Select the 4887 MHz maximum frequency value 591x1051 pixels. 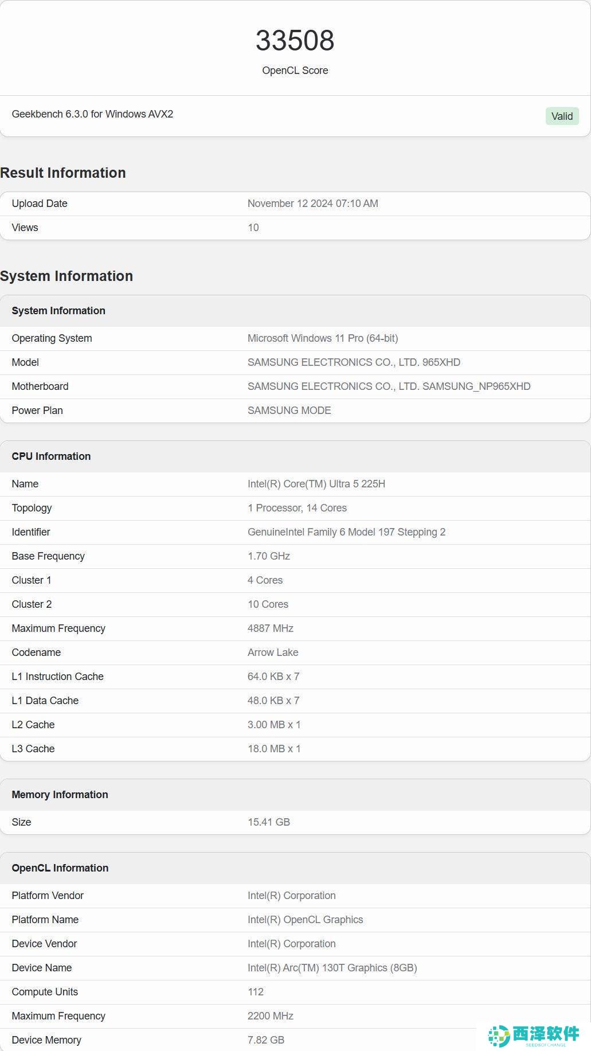pos(271,628)
